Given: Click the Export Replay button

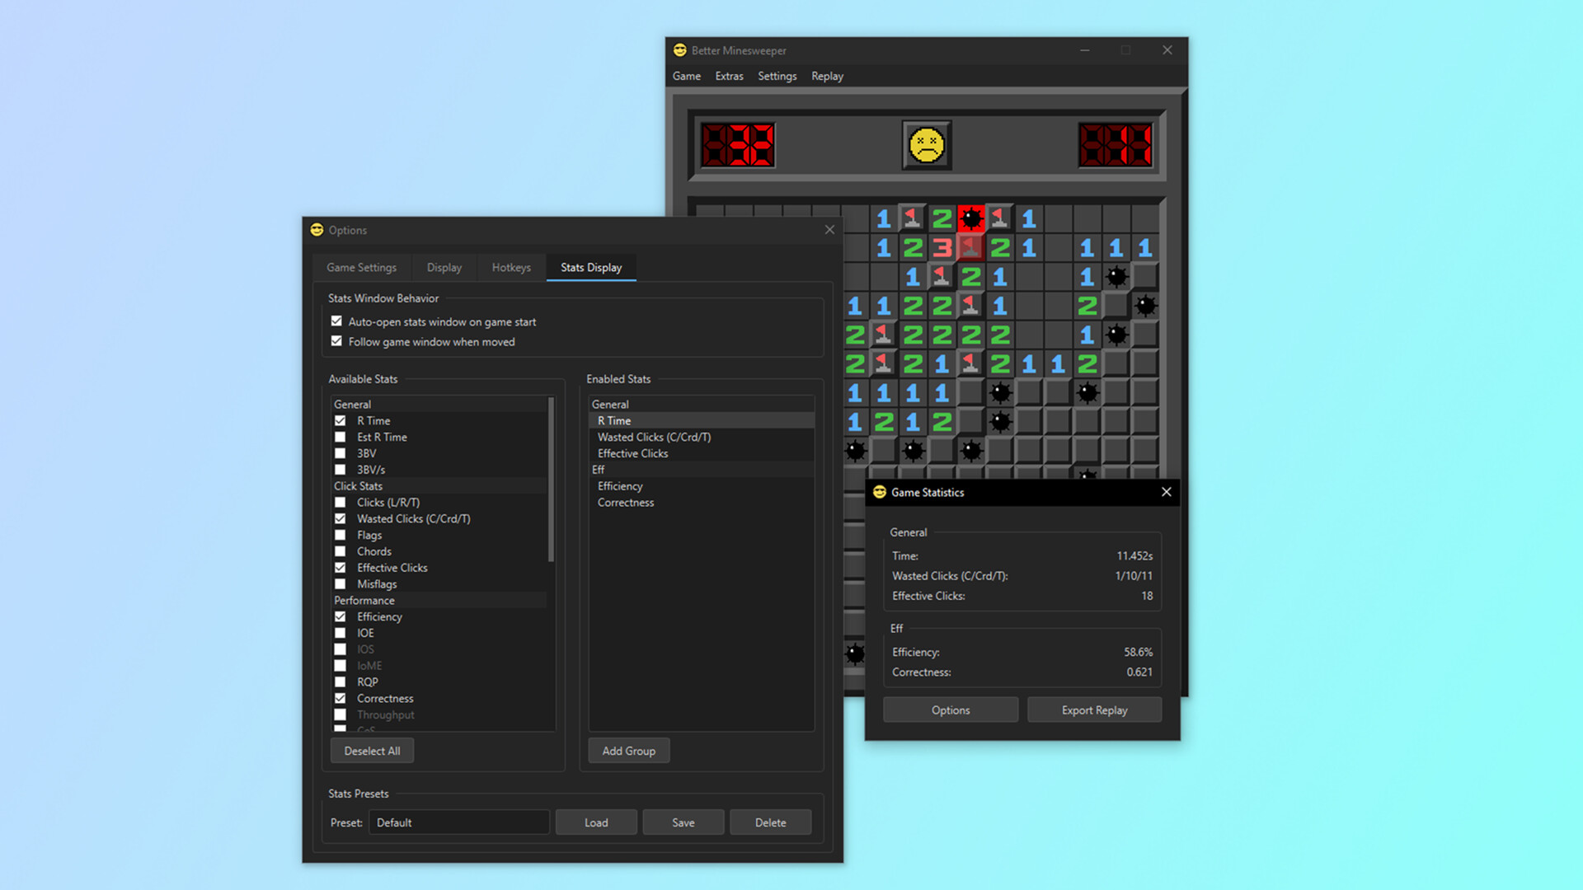Looking at the screenshot, I should (x=1094, y=710).
